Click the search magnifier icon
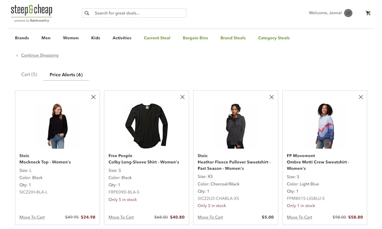 tap(87, 13)
